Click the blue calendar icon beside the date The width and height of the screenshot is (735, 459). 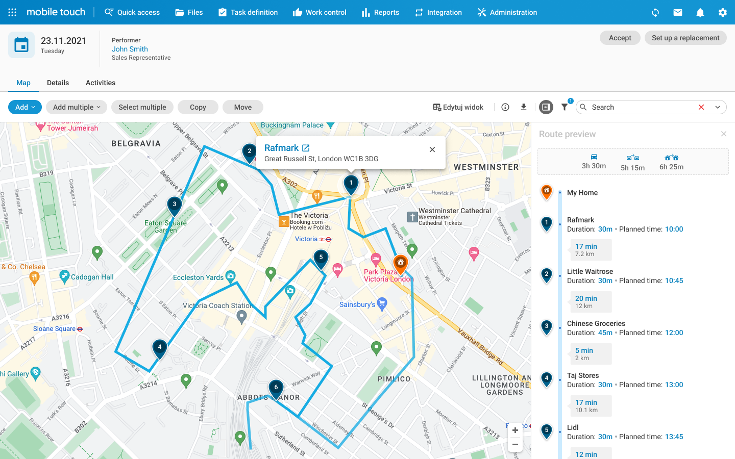21,44
